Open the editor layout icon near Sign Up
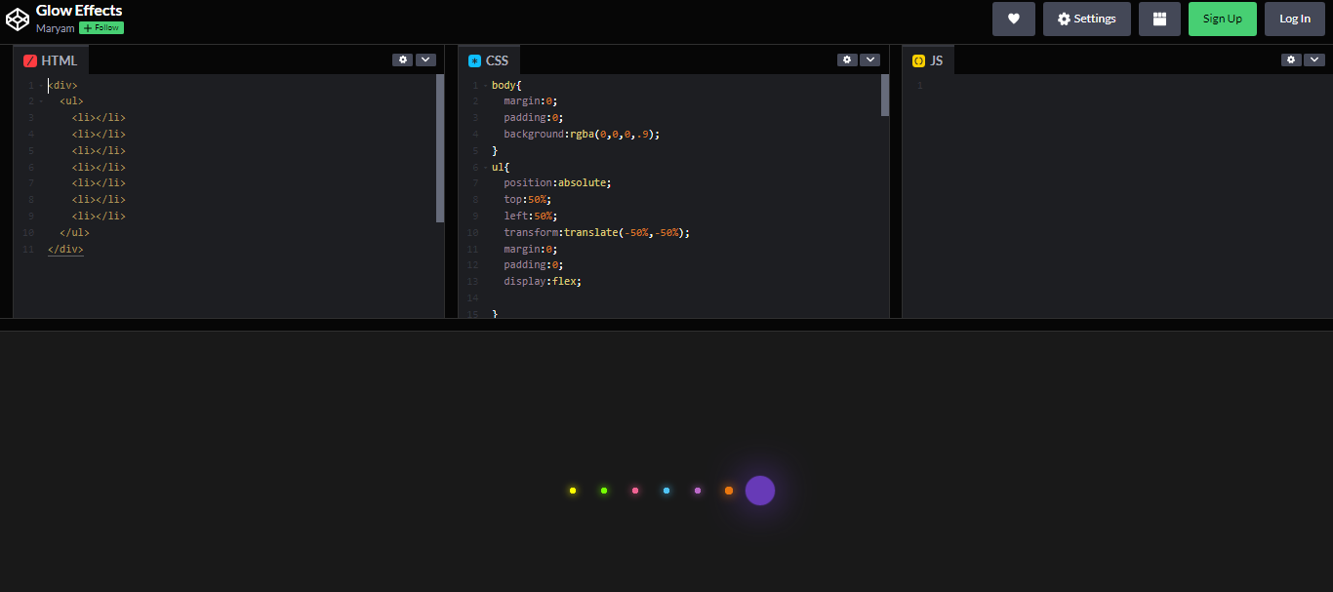This screenshot has height=592, width=1333. [1159, 19]
